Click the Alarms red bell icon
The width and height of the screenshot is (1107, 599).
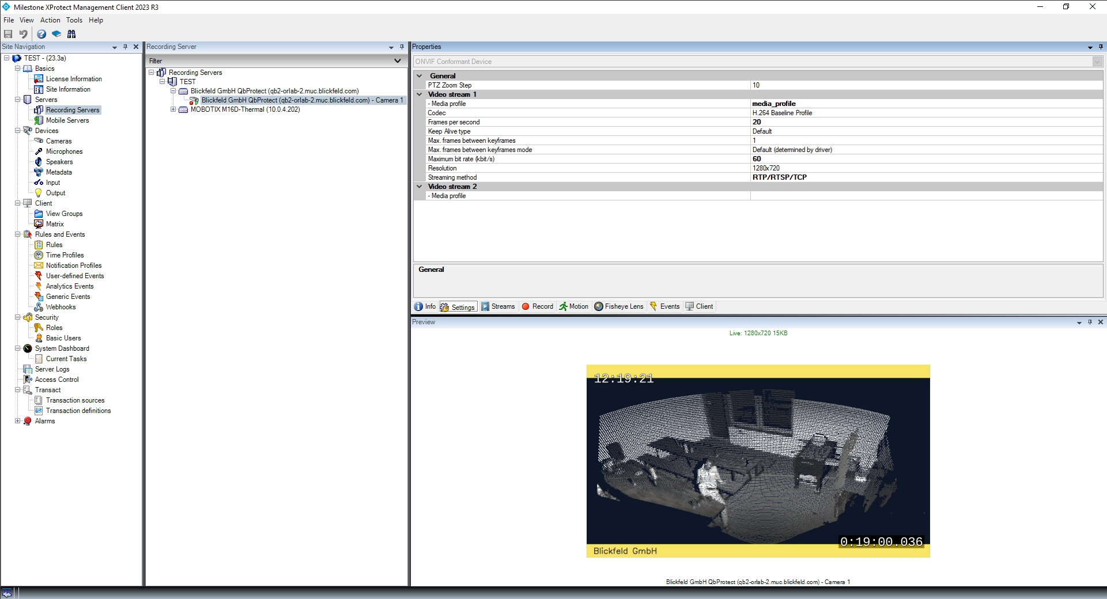(28, 421)
